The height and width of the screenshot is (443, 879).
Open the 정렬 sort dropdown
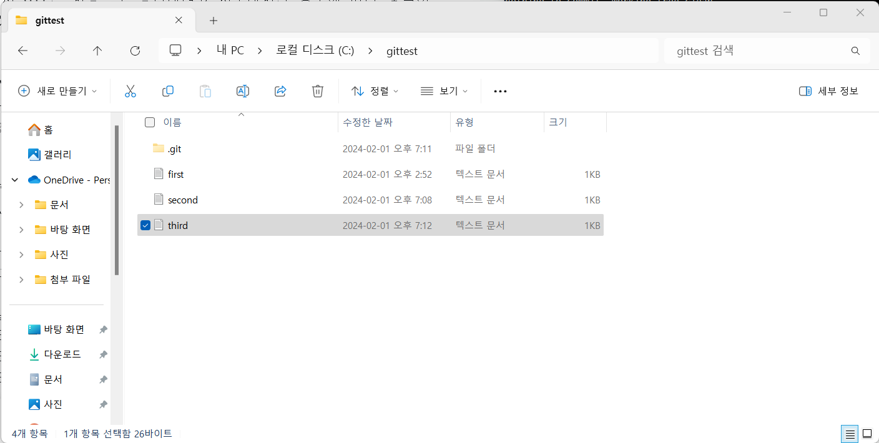[x=375, y=91]
